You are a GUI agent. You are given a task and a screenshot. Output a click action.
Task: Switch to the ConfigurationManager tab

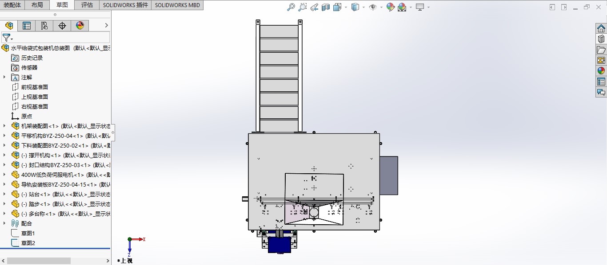tap(44, 26)
